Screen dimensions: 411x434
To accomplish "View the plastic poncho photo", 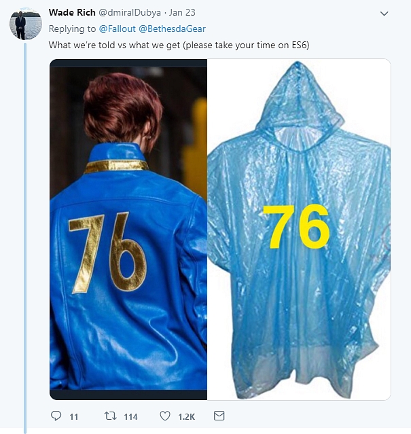I will [x=299, y=229].
